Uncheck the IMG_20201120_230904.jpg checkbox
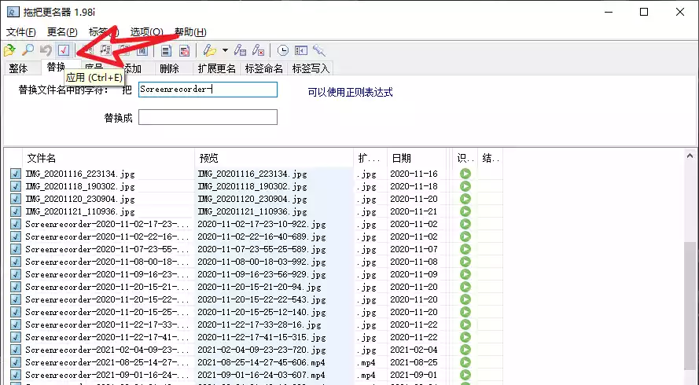 16,199
